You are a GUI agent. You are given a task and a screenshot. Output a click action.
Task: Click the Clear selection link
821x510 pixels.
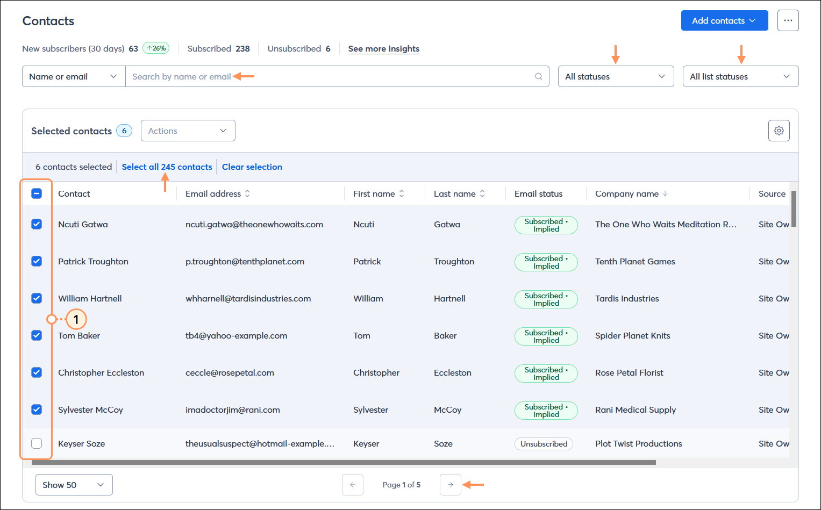[x=252, y=167]
